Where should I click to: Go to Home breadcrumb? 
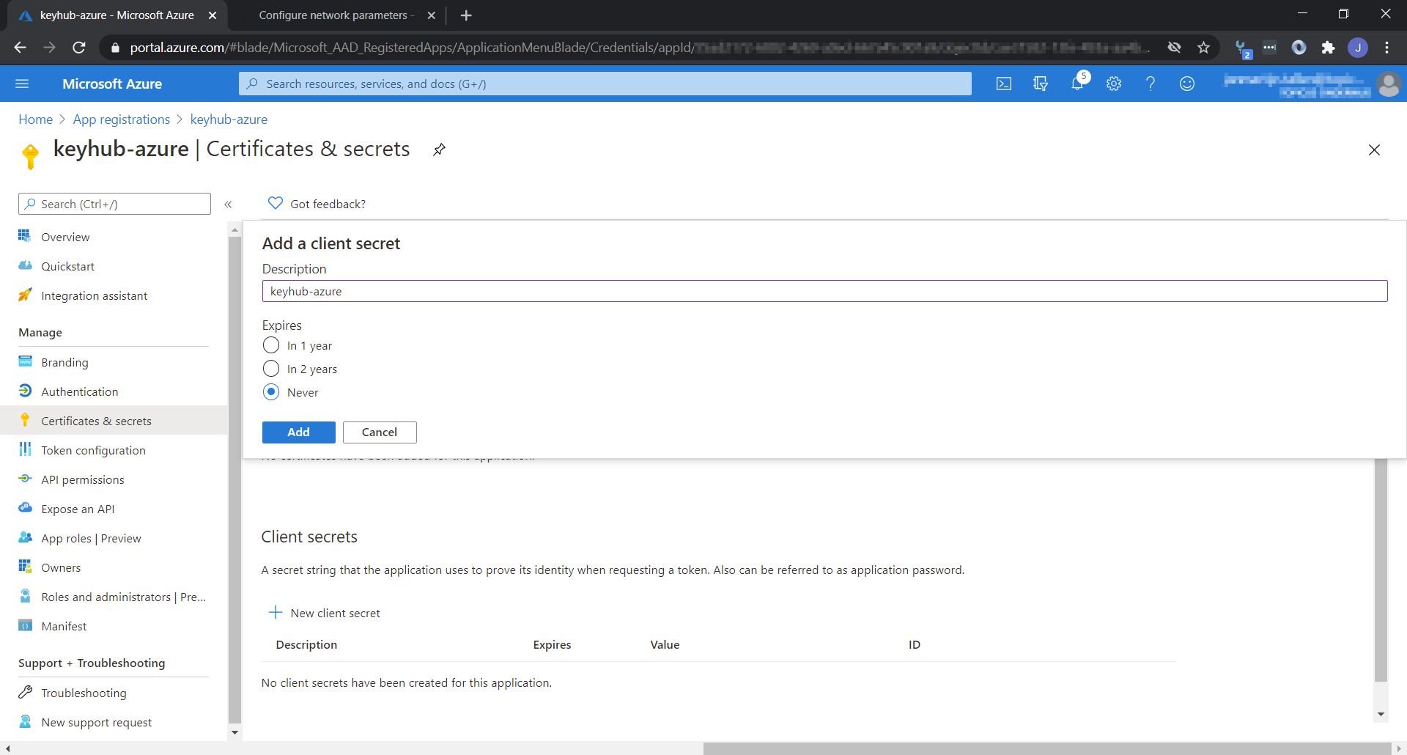click(x=35, y=119)
